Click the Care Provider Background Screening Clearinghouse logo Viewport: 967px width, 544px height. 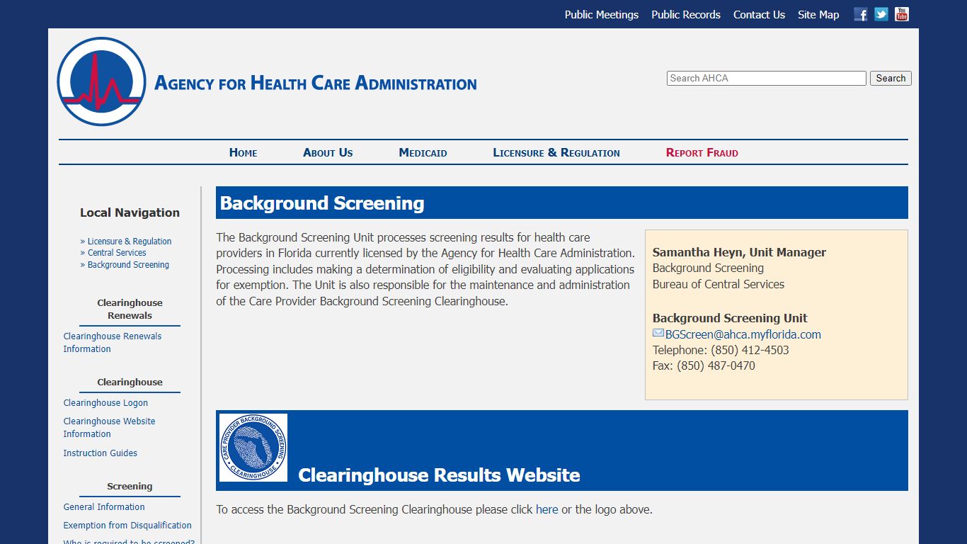(253, 448)
